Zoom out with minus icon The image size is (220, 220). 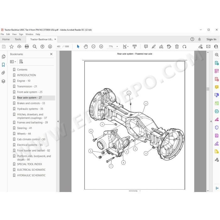[93, 47]
